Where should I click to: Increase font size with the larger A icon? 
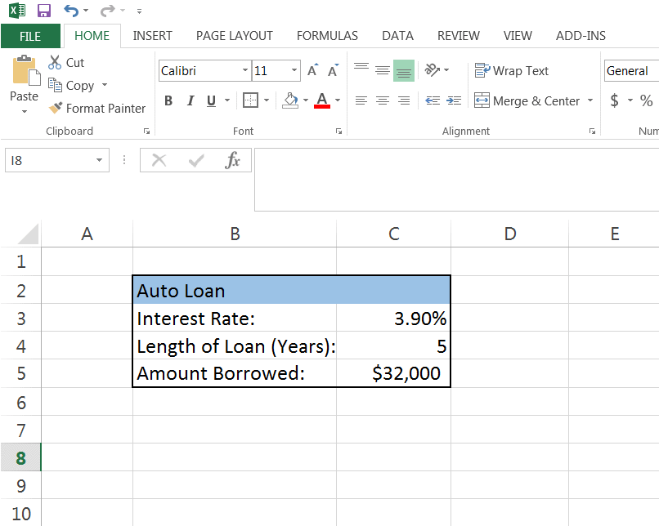tap(312, 70)
